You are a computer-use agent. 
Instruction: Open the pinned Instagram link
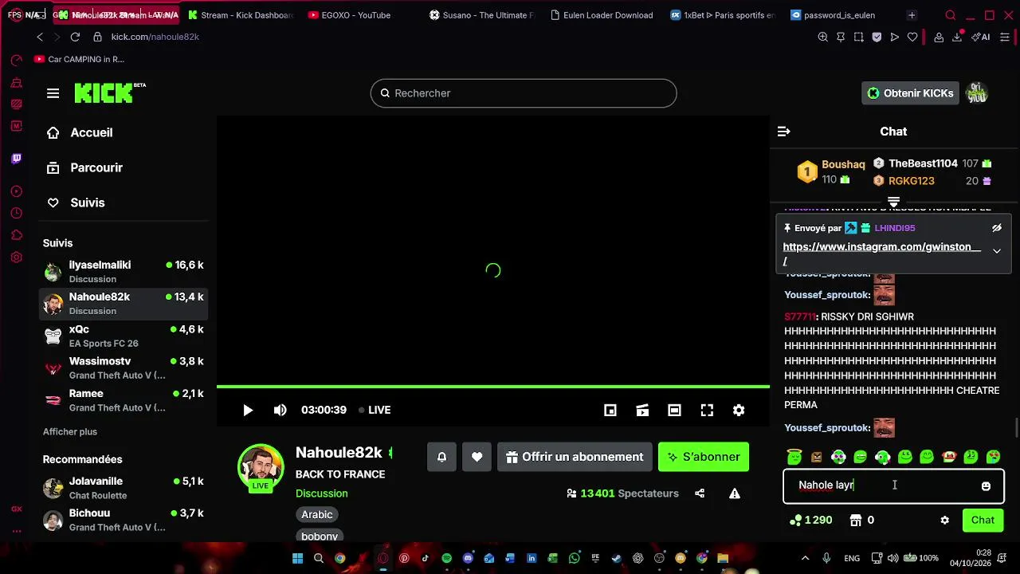tap(881, 254)
